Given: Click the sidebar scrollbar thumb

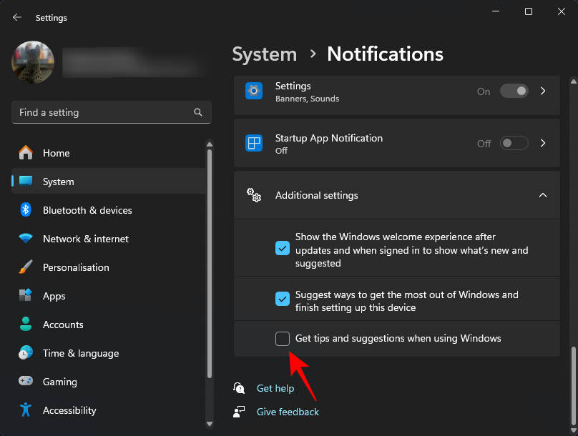Looking at the screenshot, I should [x=210, y=264].
